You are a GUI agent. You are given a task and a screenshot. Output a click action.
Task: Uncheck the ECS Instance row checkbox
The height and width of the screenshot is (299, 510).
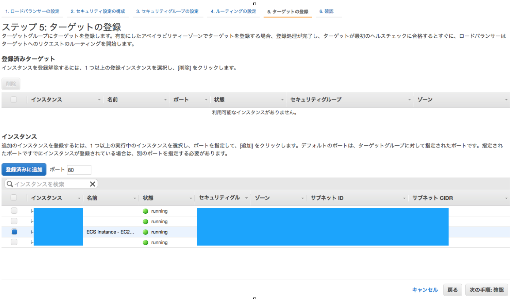14,232
